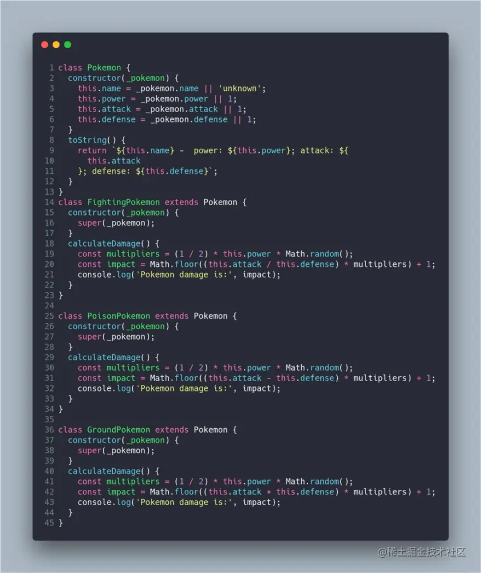The width and height of the screenshot is (481, 573).
Task: Click the green maximize dot
Action: 68,45
